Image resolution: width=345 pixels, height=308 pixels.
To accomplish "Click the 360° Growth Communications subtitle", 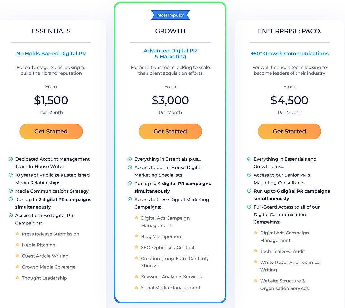I will point(289,54).
